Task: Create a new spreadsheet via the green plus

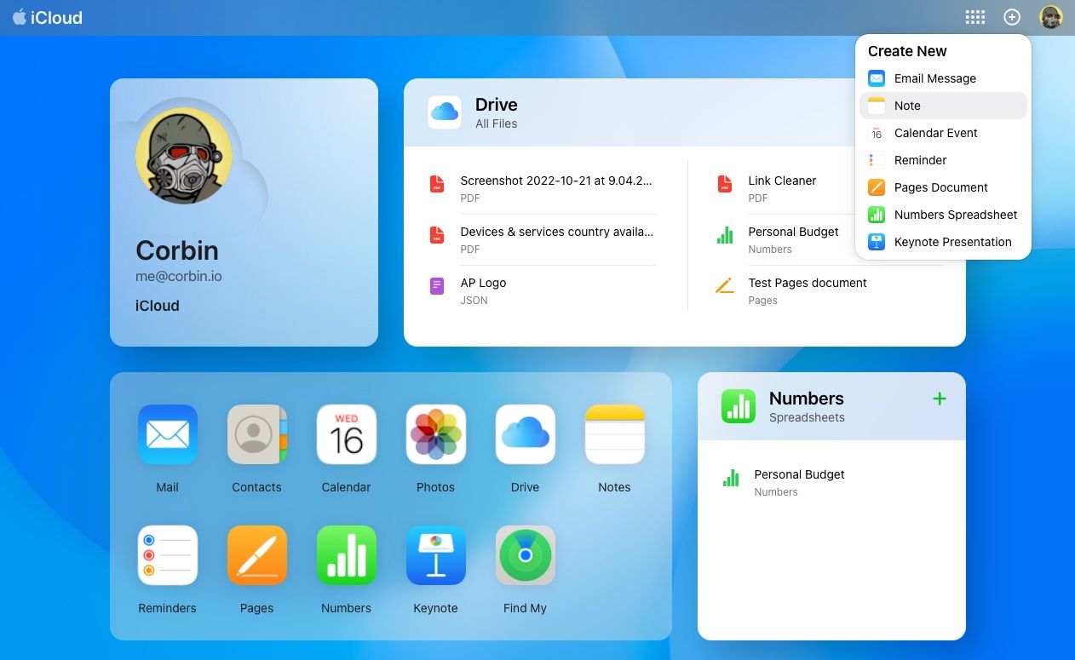Action: pos(939,398)
